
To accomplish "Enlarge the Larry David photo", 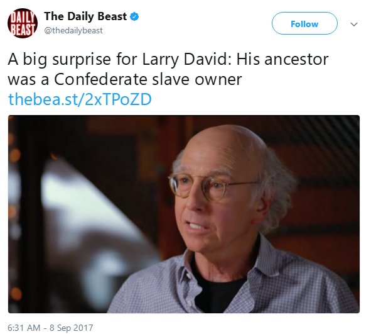I will [184, 214].
